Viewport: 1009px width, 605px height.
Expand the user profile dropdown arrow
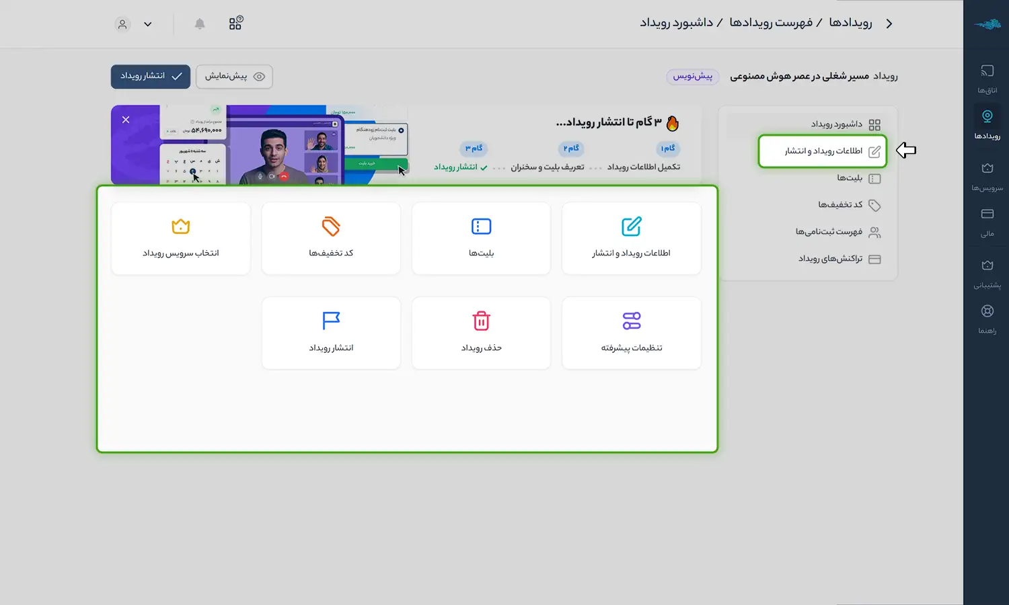coord(148,24)
